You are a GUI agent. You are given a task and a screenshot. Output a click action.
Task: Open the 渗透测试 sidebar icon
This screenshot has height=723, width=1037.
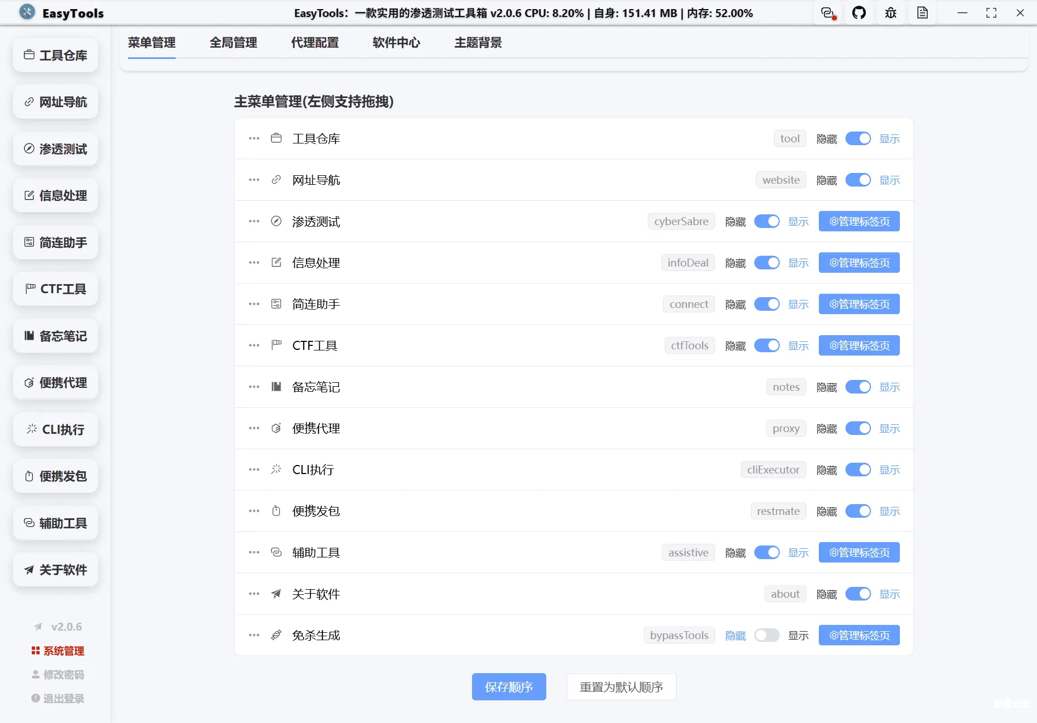tap(29, 149)
